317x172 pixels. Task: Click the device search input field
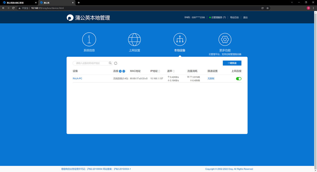(x=90, y=63)
